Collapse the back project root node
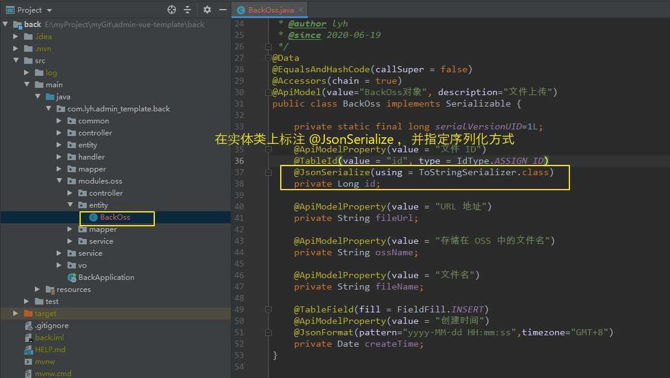Screen dimensions: 670x378 pos(5,24)
